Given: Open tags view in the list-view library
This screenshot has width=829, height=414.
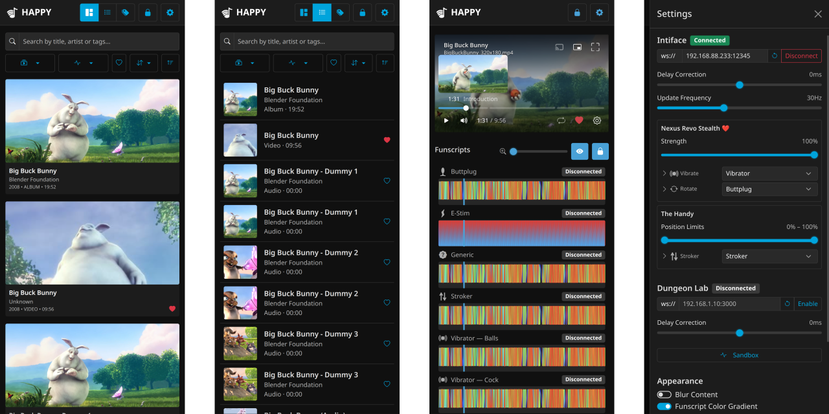Looking at the screenshot, I should (x=340, y=12).
